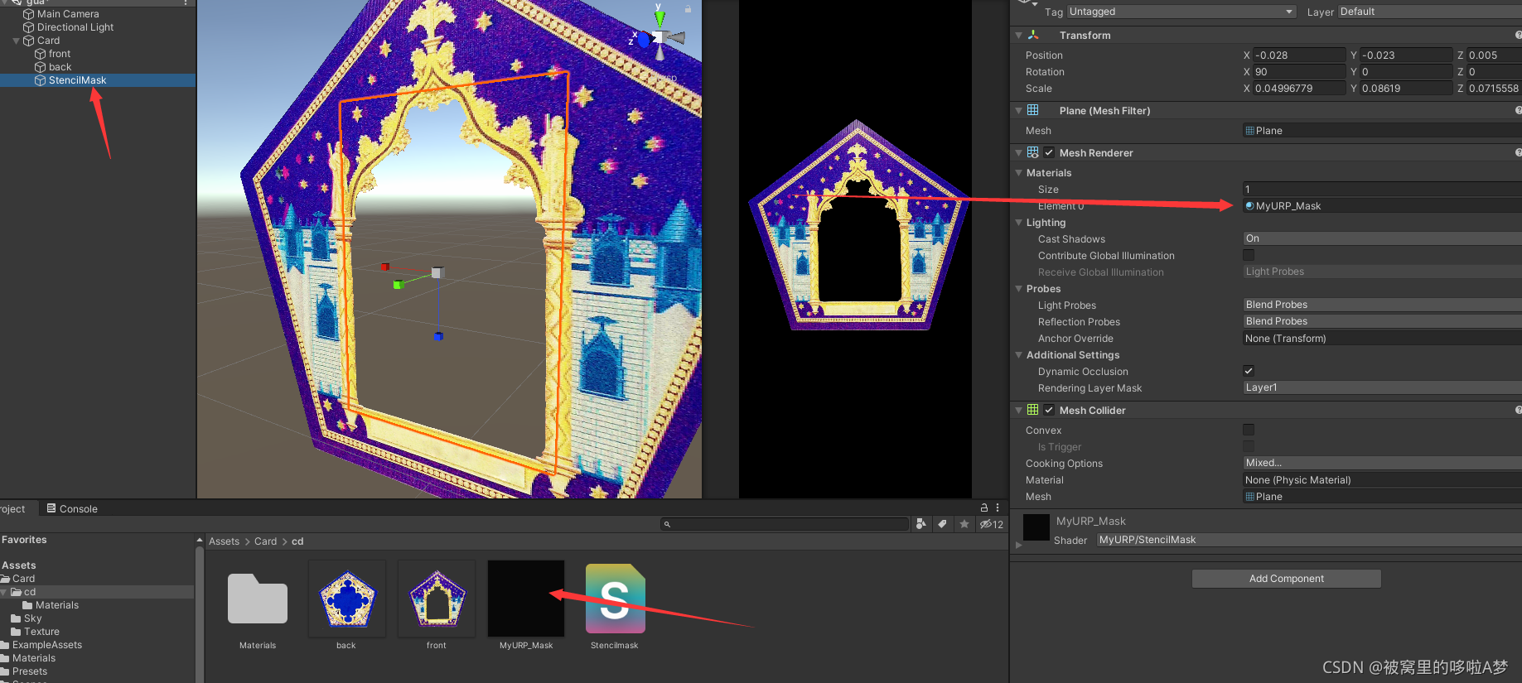Image resolution: width=1522 pixels, height=683 pixels.
Task: Collapse the Mesh Collider foldout
Action: coord(1018,411)
